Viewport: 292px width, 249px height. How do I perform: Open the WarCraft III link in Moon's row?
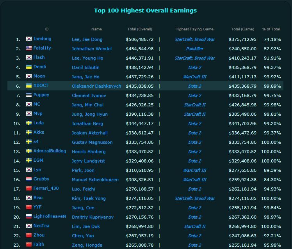(195, 77)
